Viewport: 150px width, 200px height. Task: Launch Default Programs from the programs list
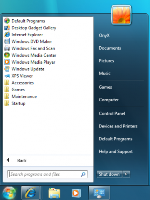28,21
